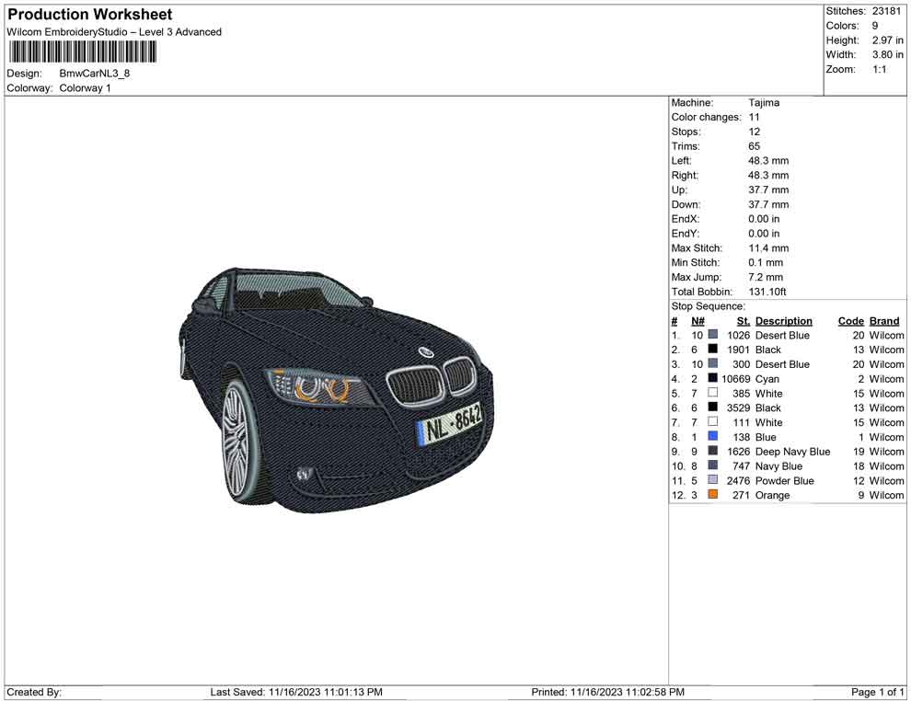
Task: Click the Navy Blue swatch in row 10
Action: pos(712,465)
